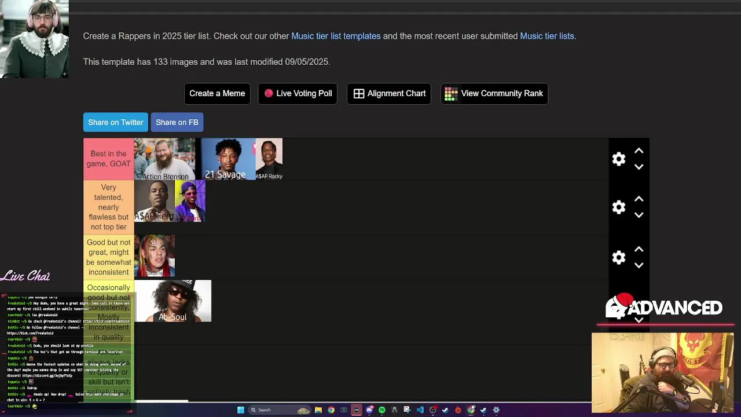The image size is (741, 417).
Task: Open settings gear for GOAT tier row
Action: pos(619,159)
